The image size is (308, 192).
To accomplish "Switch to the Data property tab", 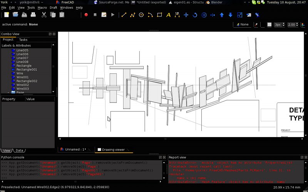I will (19, 151).
